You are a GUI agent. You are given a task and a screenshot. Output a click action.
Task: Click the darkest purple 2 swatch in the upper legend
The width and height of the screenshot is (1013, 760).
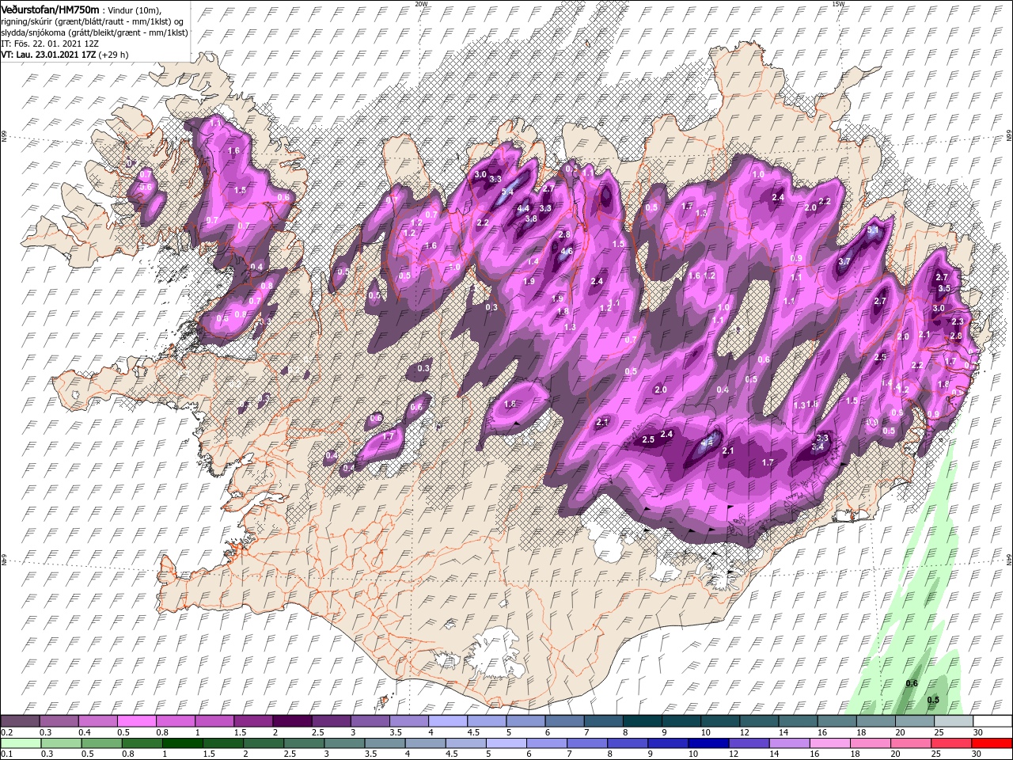click(291, 720)
